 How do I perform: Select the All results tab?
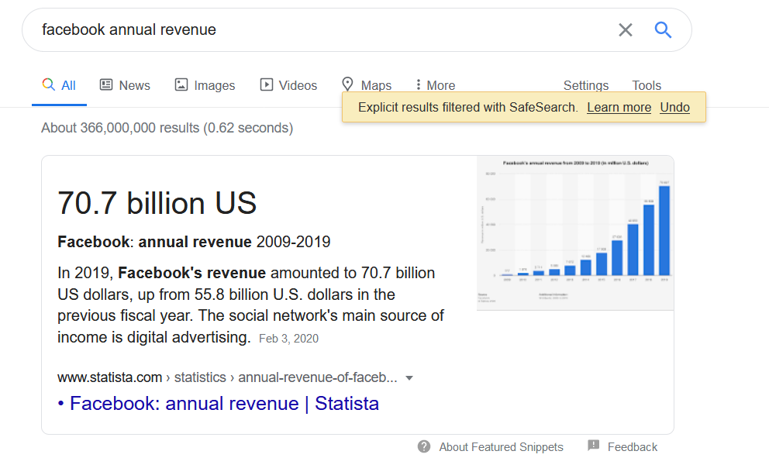pos(59,85)
